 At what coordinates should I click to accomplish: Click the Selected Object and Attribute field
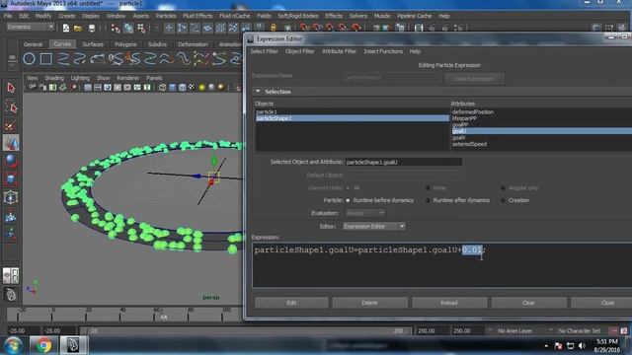pyautogui.click(x=404, y=162)
